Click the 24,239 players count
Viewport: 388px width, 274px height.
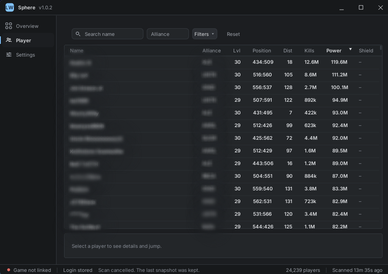(303, 270)
